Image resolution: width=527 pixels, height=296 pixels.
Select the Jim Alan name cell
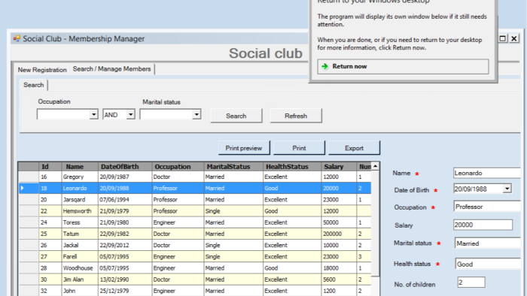coord(80,279)
